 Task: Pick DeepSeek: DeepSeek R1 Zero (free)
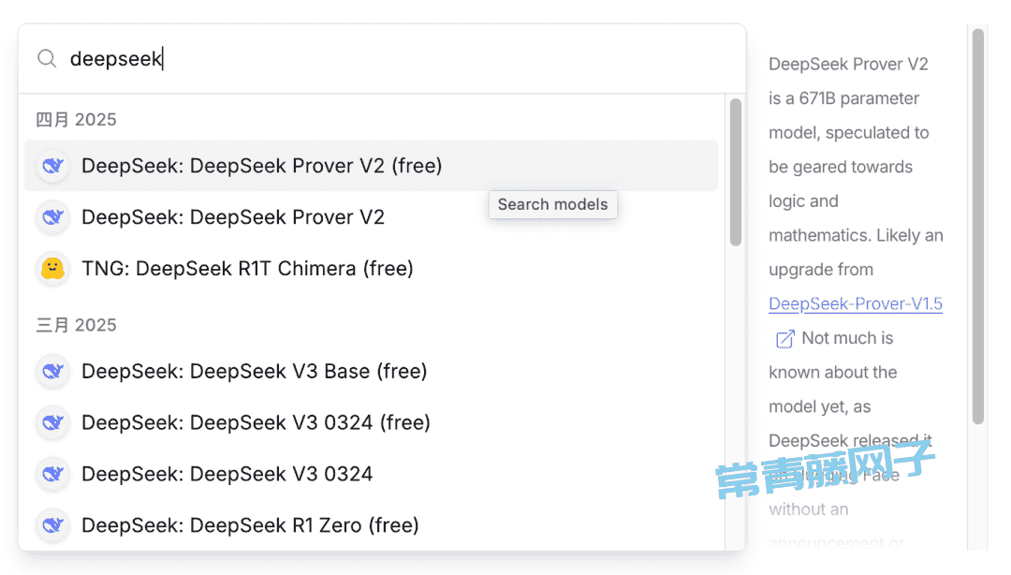pos(372,525)
